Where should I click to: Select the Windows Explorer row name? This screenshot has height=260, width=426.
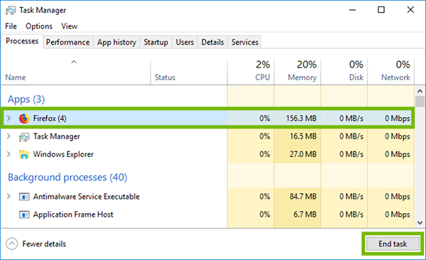(x=63, y=154)
